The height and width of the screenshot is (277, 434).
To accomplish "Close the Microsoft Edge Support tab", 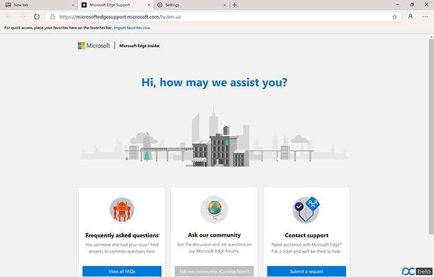I will 149,5.
